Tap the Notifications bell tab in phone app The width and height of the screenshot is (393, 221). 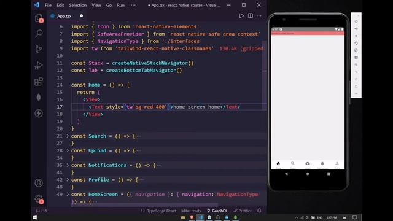point(322,165)
